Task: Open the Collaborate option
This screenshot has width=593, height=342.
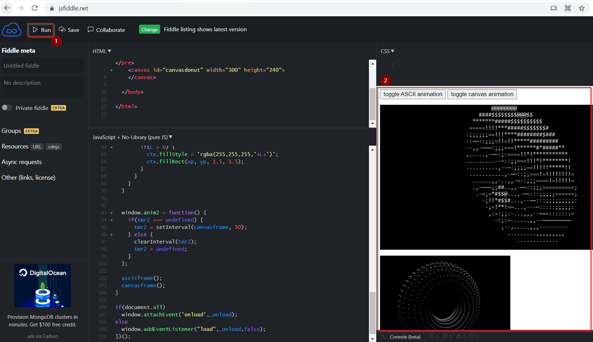Action: [x=106, y=30]
